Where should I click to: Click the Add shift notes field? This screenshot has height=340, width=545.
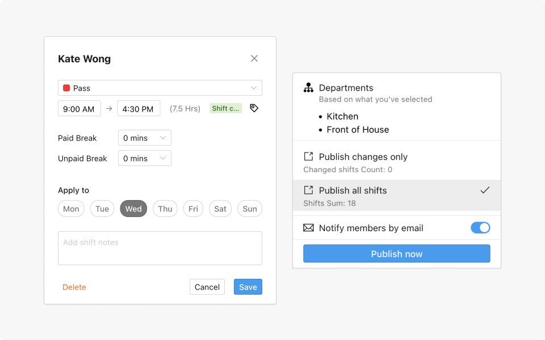(x=160, y=248)
